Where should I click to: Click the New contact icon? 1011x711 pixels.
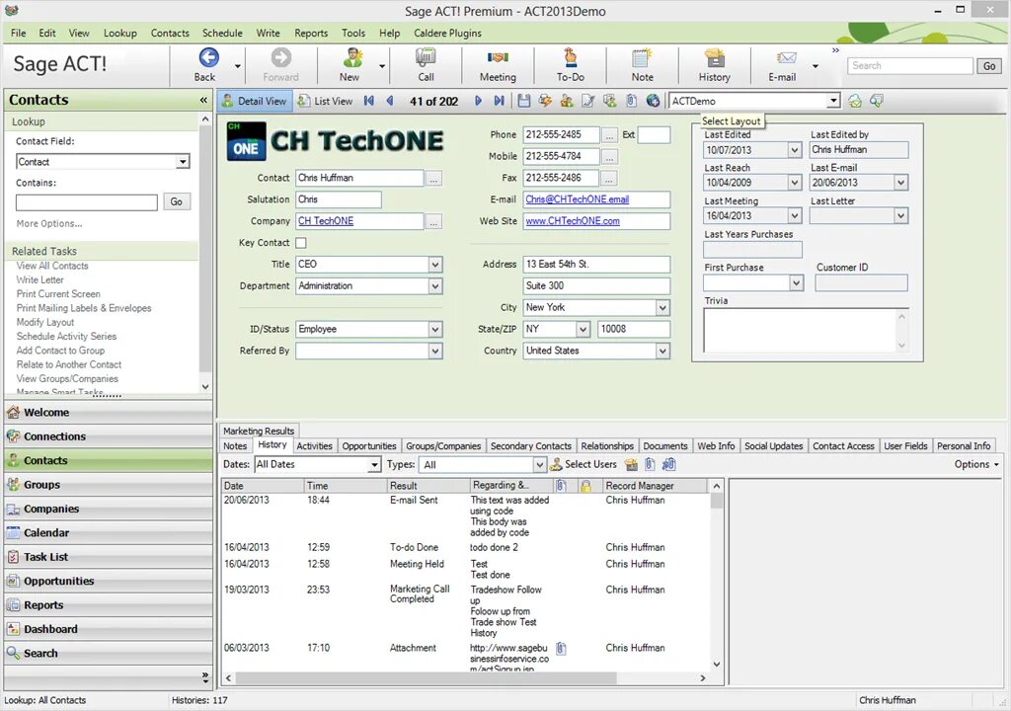pos(352,58)
